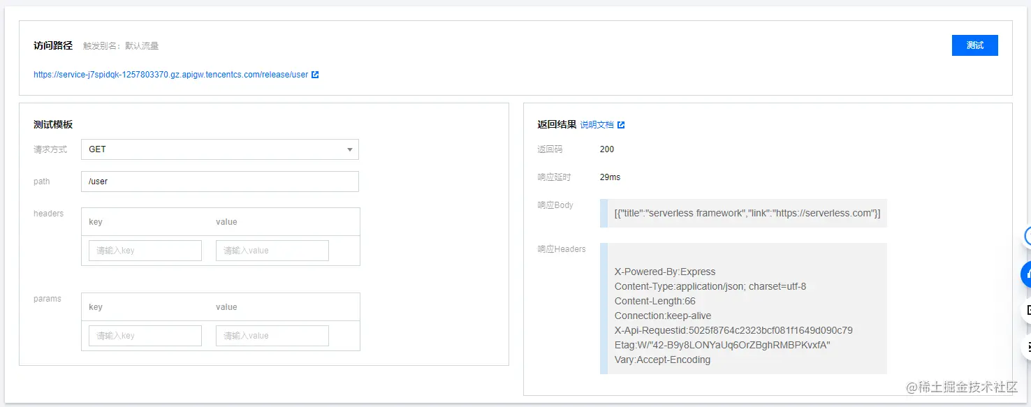Click the Content-Length:66 header line

coord(655,302)
